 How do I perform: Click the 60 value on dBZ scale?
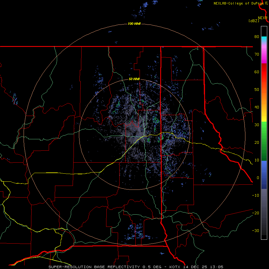click(257, 72)
